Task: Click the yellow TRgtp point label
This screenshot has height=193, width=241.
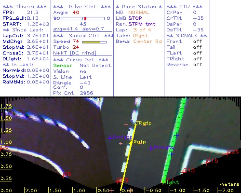Action: 144,123
